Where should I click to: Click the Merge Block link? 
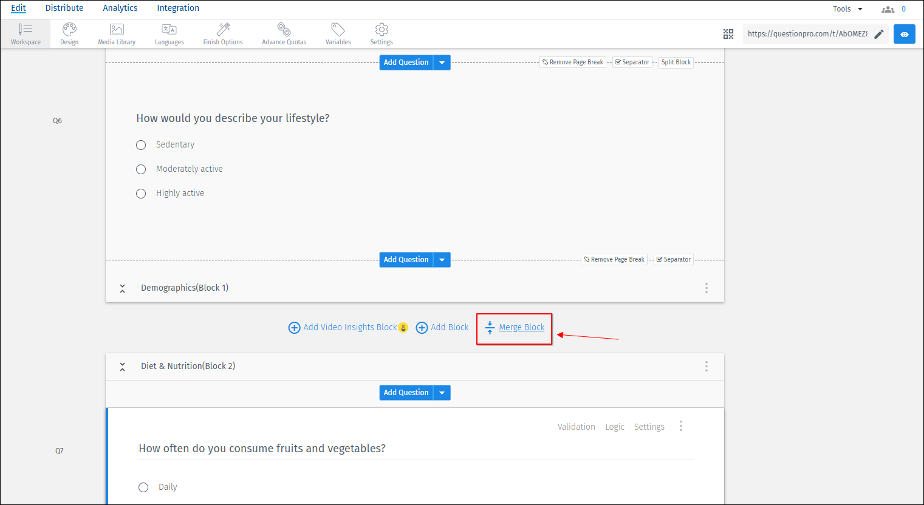pyautogui.click(x=521, y=327)
